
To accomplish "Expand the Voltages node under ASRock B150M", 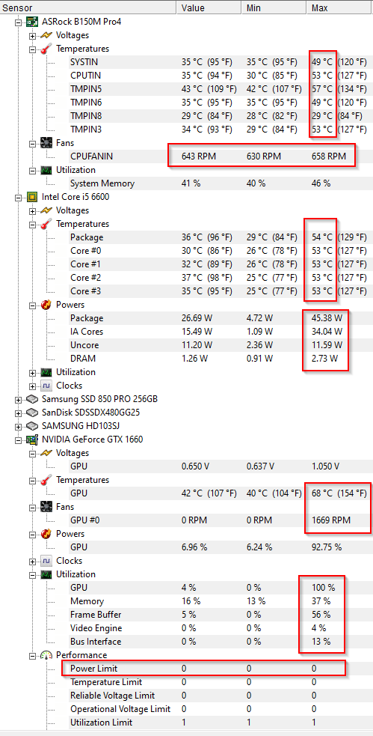I will click(32, 35).
